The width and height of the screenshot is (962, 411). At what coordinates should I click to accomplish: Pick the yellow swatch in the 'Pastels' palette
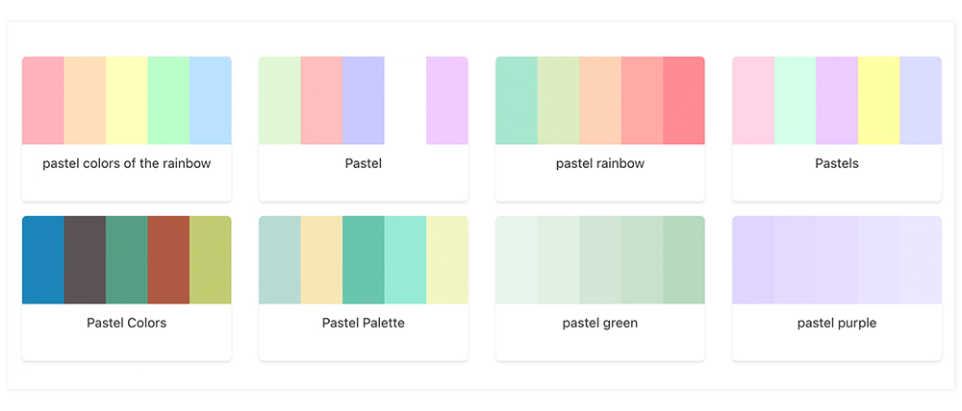pyautogui.click(x=878, y=100)
